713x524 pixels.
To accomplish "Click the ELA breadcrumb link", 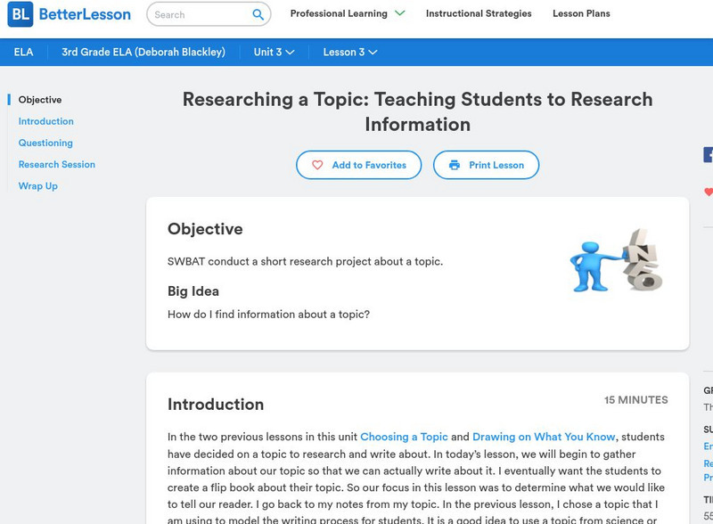I will [24, 52].
